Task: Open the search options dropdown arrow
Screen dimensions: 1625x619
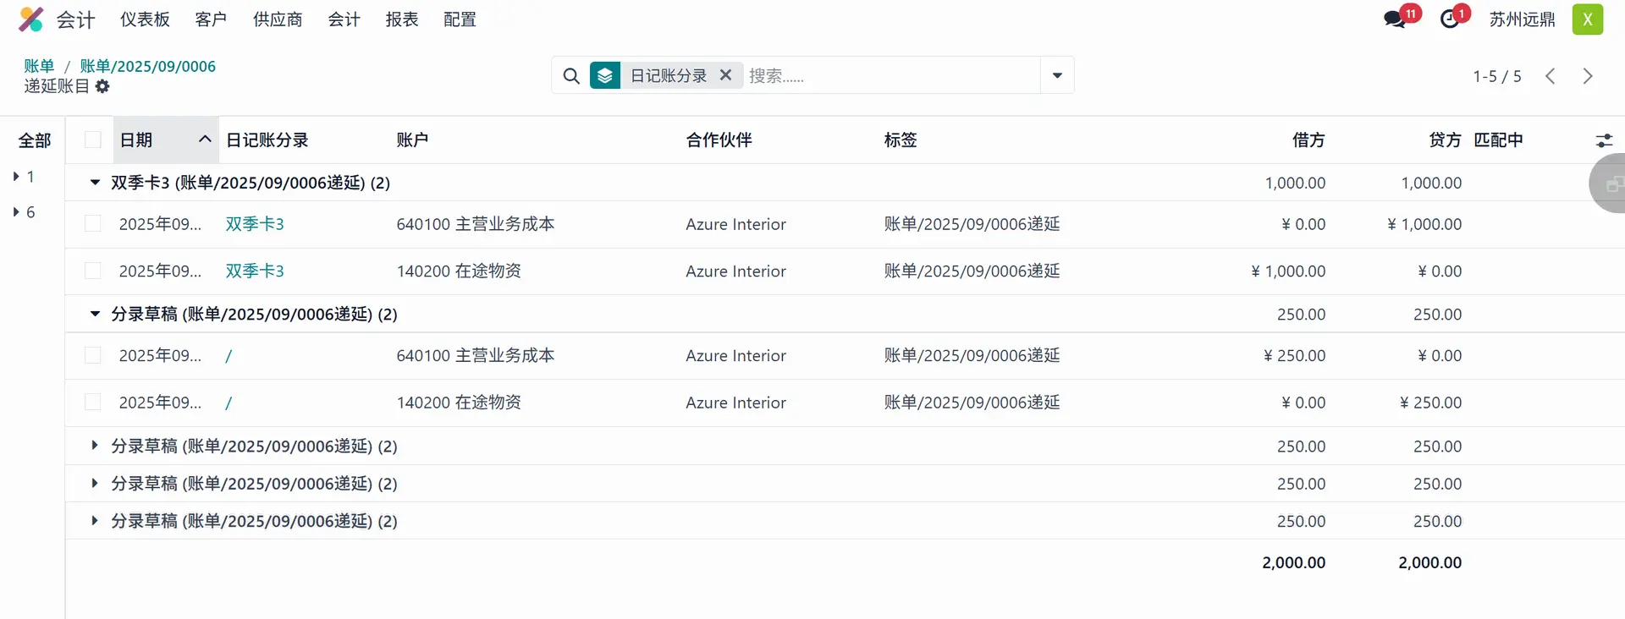Action: coord(1057,76)
